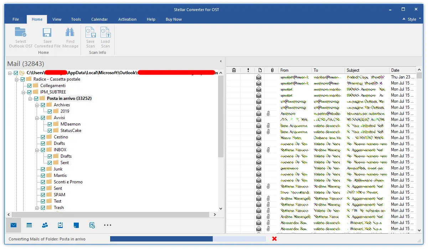The image size is (428, 249).
Task: Open Find Message binoculars tool
Action: tap(70, 33)
